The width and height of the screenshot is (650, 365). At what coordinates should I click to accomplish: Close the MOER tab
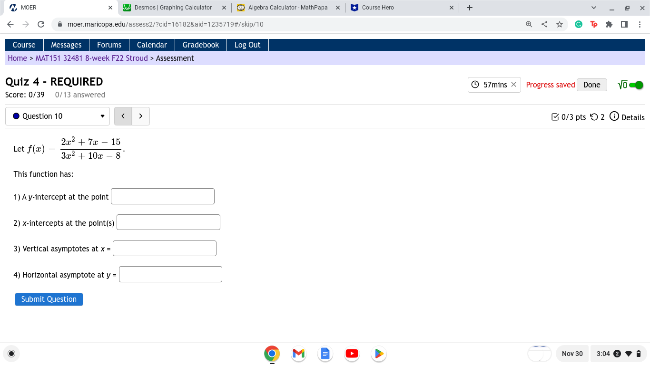coord(110,8)
